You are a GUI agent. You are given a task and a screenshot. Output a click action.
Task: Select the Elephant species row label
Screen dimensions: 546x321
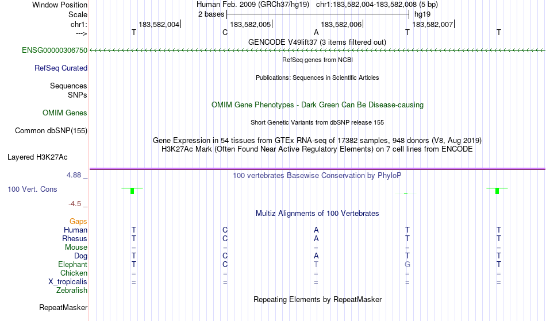pyautogui.click(x=73, y=264)
